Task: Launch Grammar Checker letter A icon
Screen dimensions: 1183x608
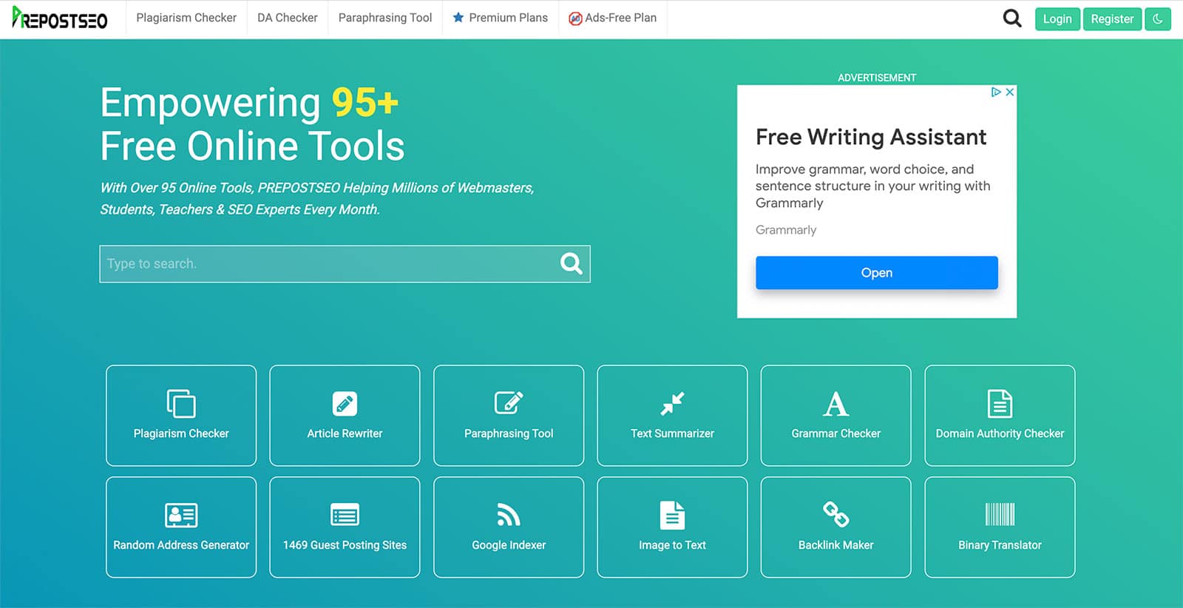Action: pyautogui.click(x=835, y=404)
